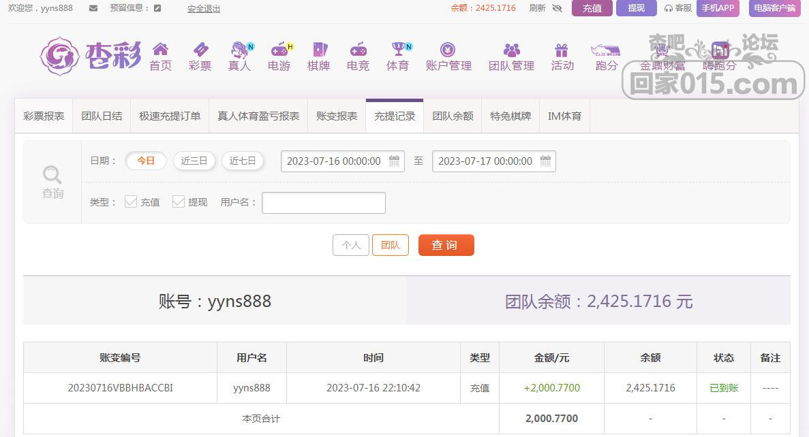The width and height of the screenshot is (809, 437).
Task: Click status 已到账
Action: click(x=724, y=388)
